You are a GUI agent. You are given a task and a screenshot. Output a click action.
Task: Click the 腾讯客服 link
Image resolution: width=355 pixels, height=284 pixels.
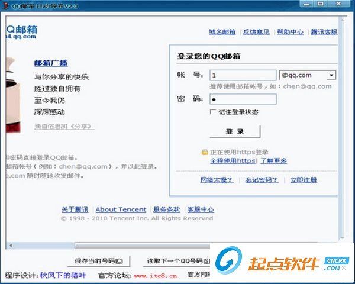pos(324,32)
